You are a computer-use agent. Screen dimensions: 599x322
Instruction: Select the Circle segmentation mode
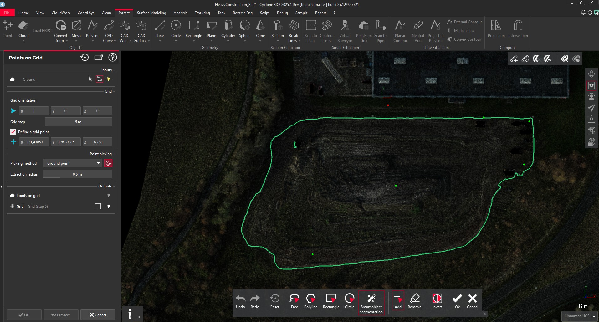tap(349, 301)
